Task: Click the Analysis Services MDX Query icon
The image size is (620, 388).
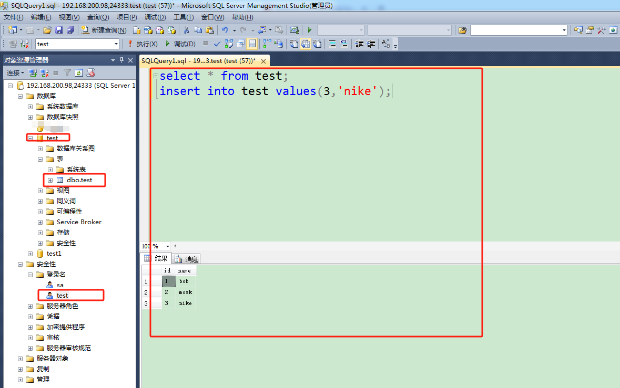Action: click(x=148, y=30)
